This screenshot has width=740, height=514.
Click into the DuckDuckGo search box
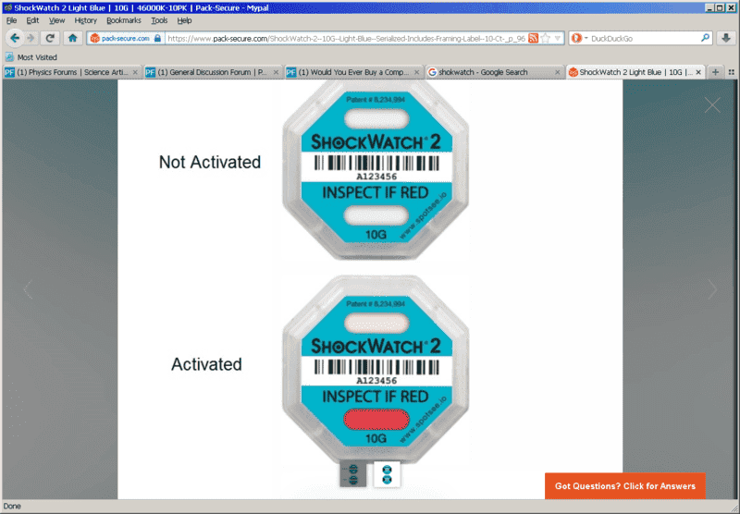644,39
